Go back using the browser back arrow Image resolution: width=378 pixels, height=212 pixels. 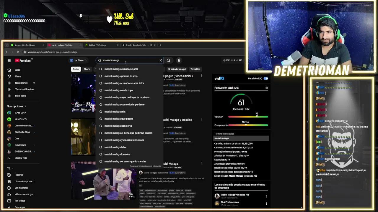tap(7, 52)
